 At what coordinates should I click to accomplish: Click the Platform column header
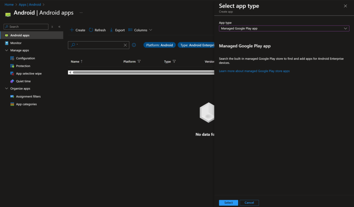[129, 62]
